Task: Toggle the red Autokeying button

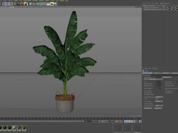Action: click(x=119, y=122)
